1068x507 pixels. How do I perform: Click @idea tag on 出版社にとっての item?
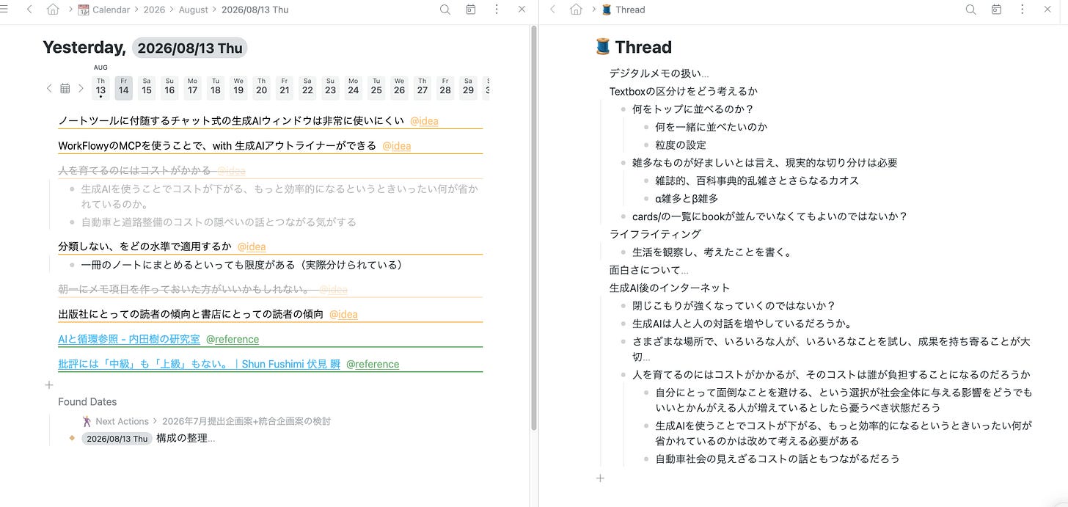tap(343, 314)
